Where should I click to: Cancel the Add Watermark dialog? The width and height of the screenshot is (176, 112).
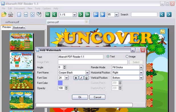97,97
